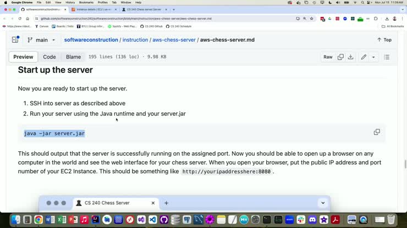Image resolution: width=407 pixels, height=228 pixels.
Task: Open a new Chrome tab
Action: click(174, 9)
